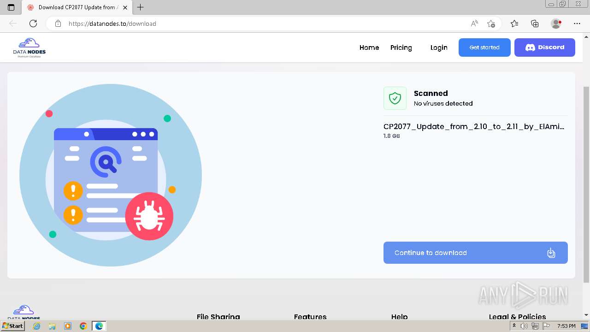Select the Download CP2077 Update tab
The height and width of the screenshot is (332, 590).
(77, 7)
